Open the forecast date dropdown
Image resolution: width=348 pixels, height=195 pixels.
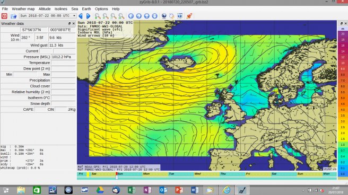[48, 16]
